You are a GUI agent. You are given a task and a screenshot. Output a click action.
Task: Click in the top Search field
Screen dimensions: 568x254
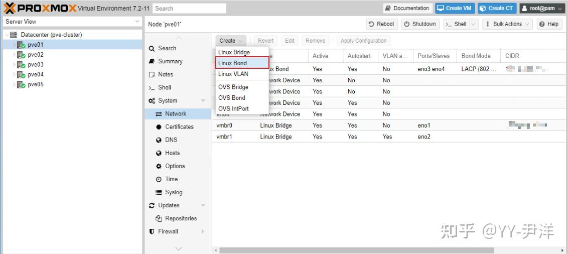tap(189, 8)
